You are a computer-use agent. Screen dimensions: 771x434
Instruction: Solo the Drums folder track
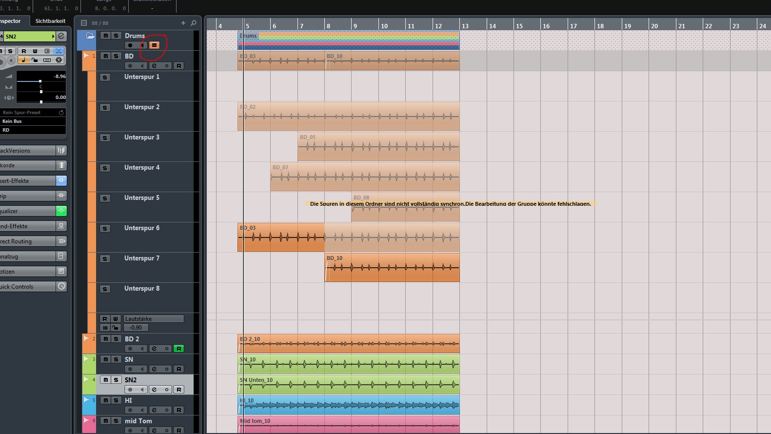click(116, 36)
